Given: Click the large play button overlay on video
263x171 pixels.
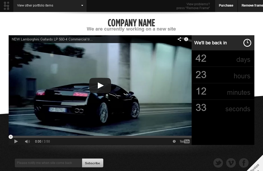Looking at the screenshot, I should pyautogui.click(x=100, y=85).
